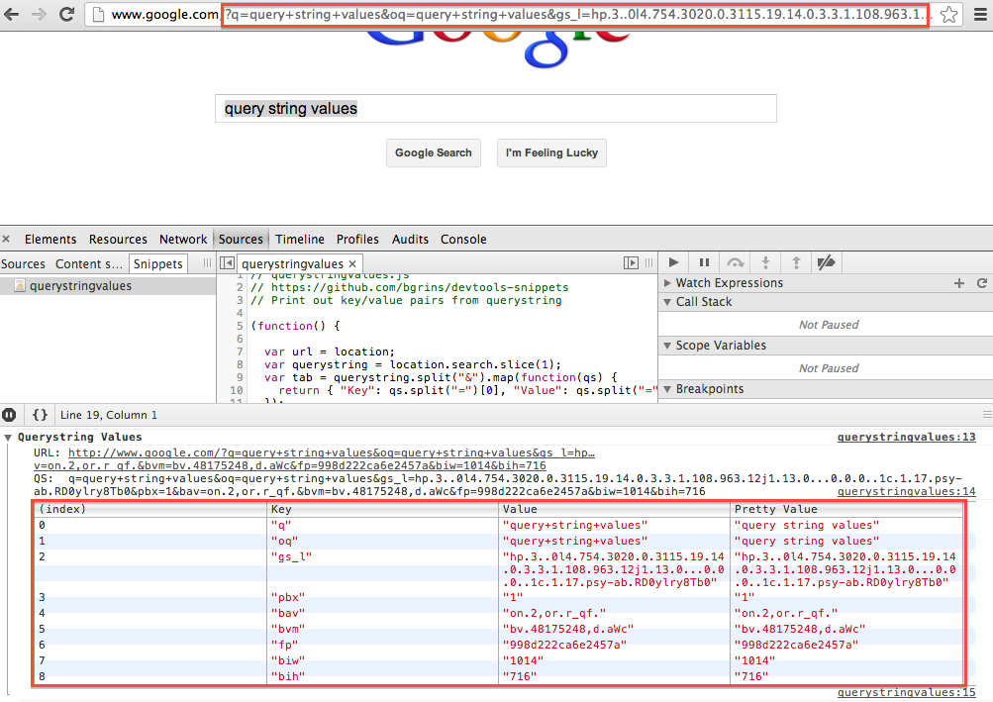The height and width of the screenshot is (702, 993).
Task: Toggle the debugger sidebar panel icon
Action: click(631, 263)
